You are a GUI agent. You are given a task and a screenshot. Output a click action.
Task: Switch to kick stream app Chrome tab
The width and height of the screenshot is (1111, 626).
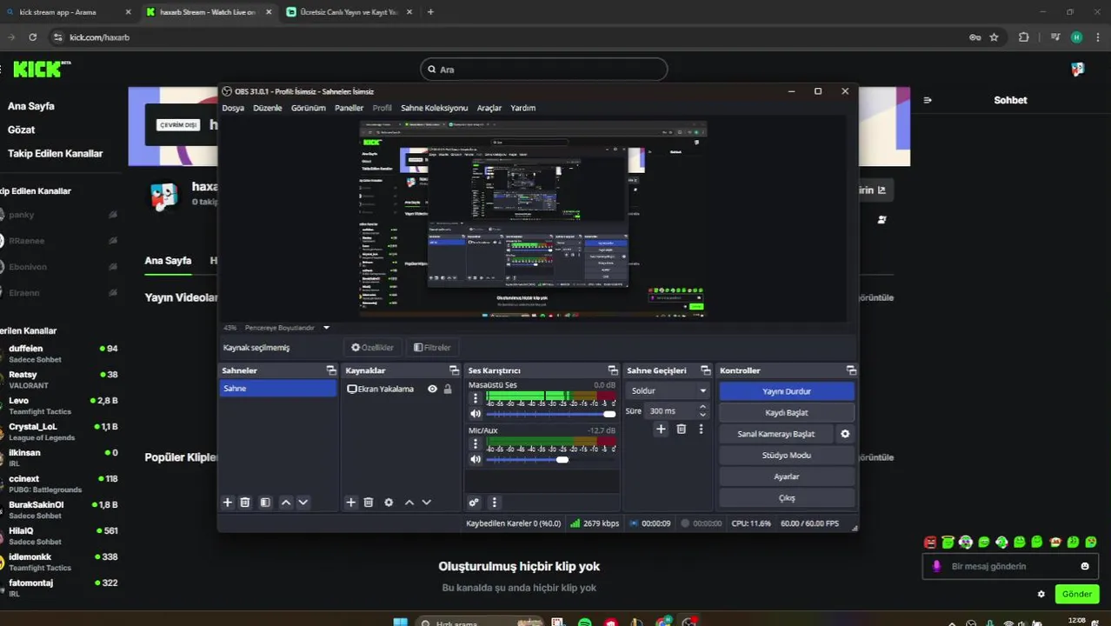(66, 12)
